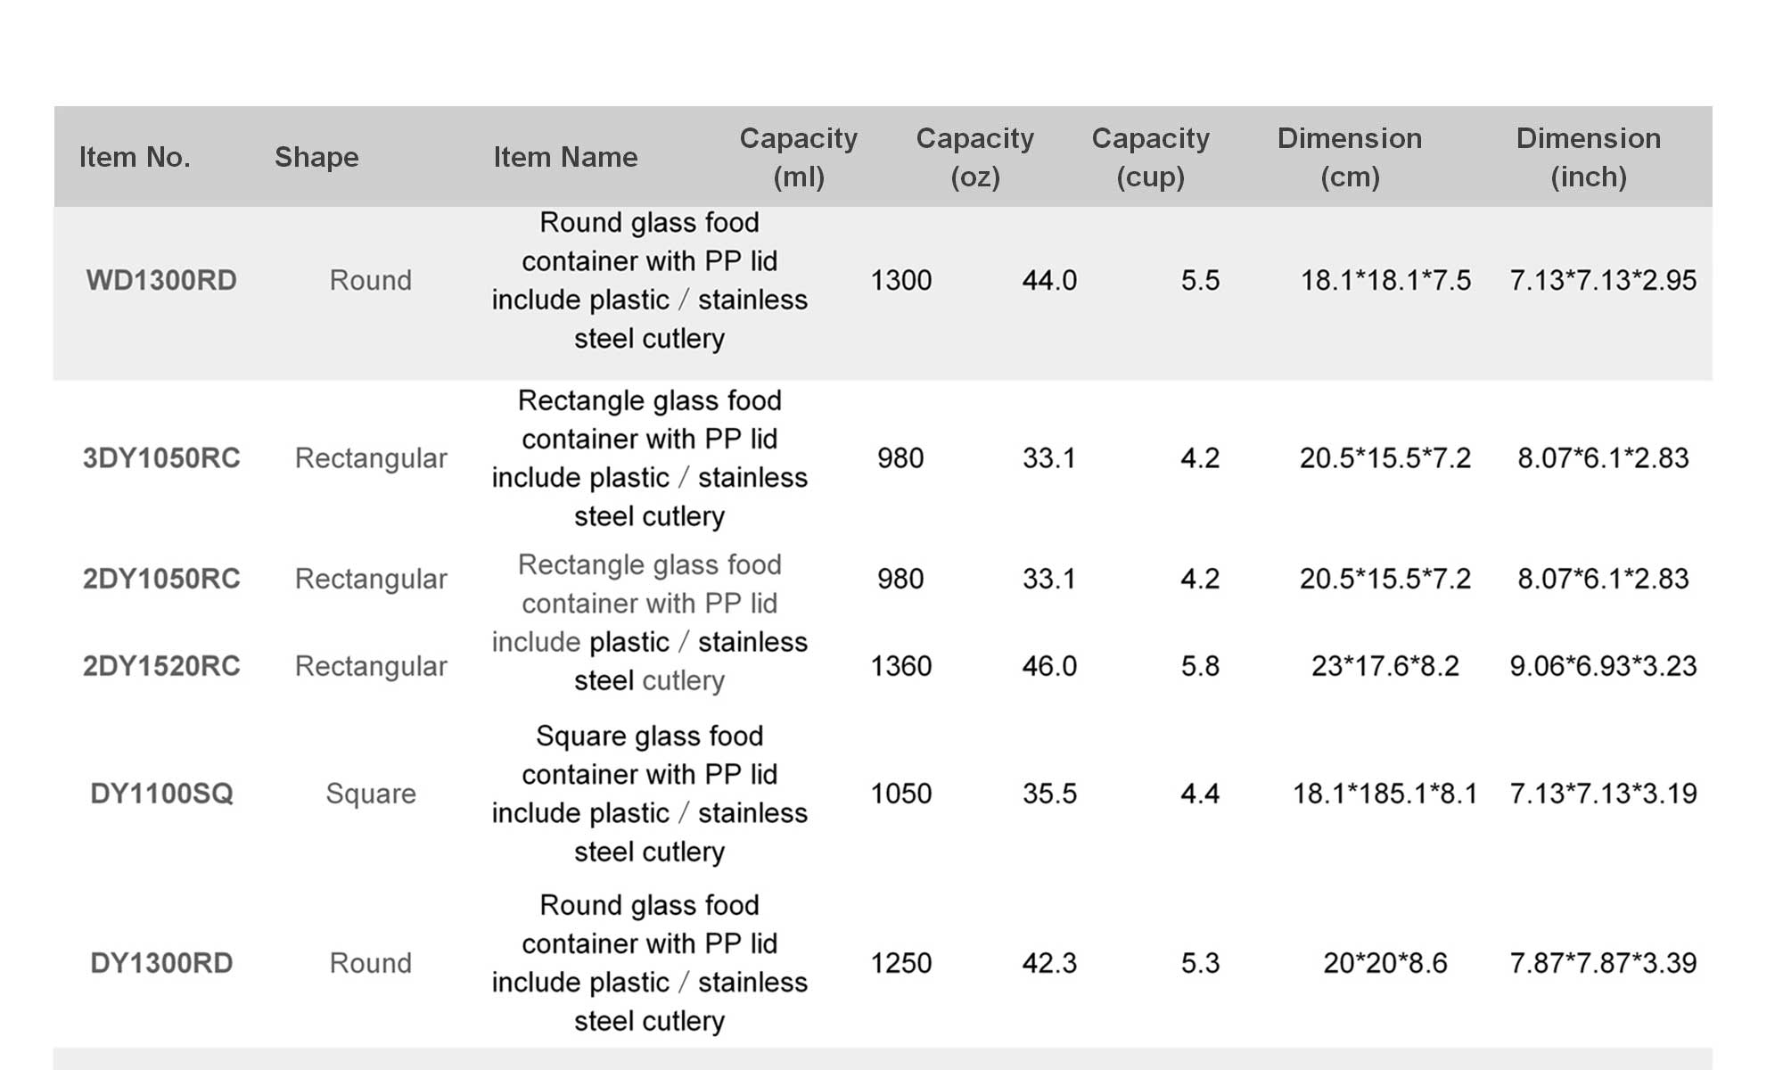Screen dimensions: 1783x1070
Task: Click the Capacity (oz) column header
Action: [x=974, y=157]
